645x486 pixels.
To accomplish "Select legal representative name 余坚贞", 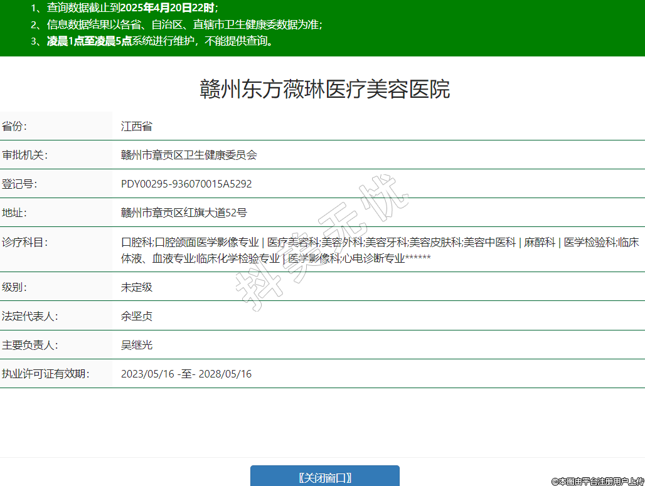I will pyautogui.click(x=137, y=316).
